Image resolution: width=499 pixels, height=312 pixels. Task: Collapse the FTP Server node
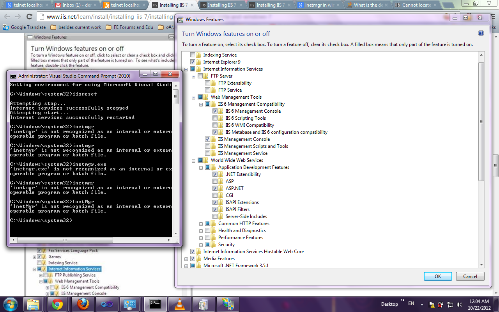193,76
